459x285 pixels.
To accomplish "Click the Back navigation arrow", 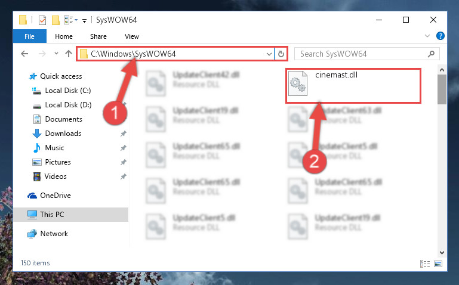I will coord(24,54).
